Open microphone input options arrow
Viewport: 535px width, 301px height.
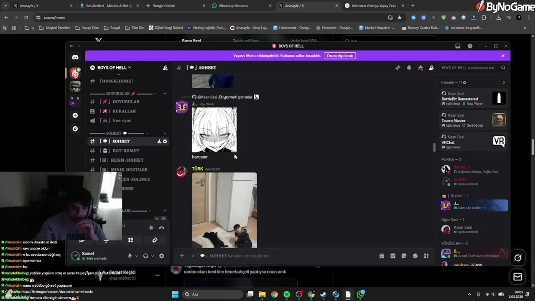tap(137, 256)
